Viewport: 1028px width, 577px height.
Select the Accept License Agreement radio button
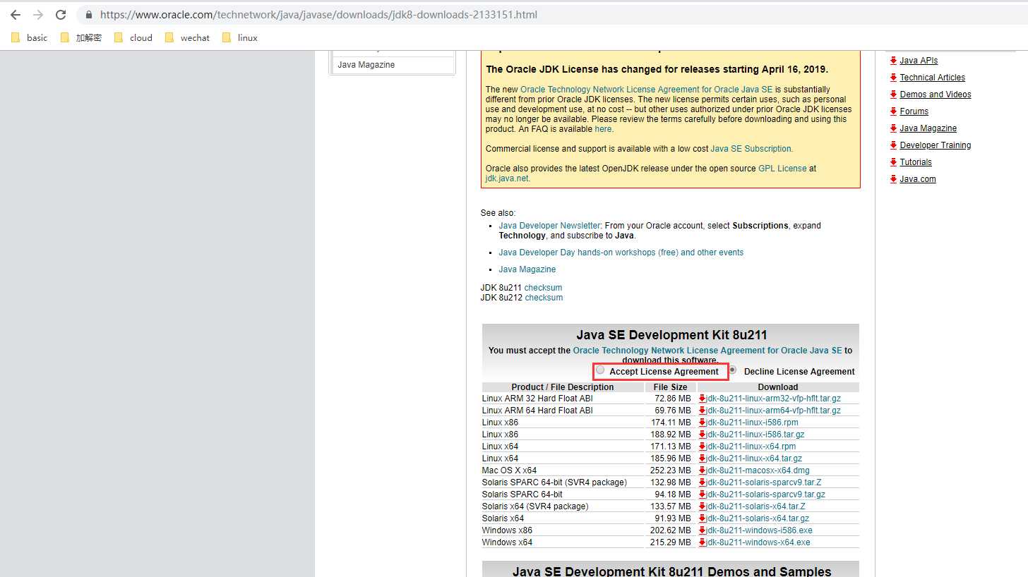600,370
